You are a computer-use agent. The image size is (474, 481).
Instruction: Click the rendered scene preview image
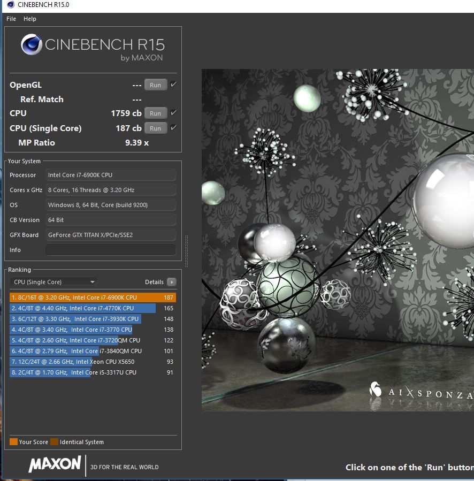pos(338,240)
